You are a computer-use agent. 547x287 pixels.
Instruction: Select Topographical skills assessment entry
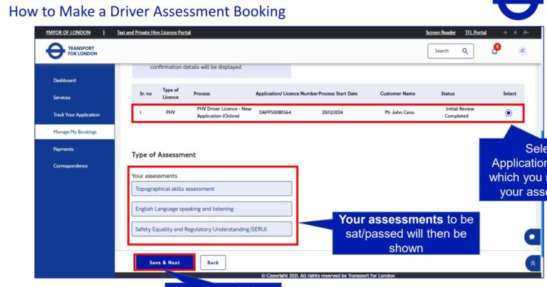(212, 189)
